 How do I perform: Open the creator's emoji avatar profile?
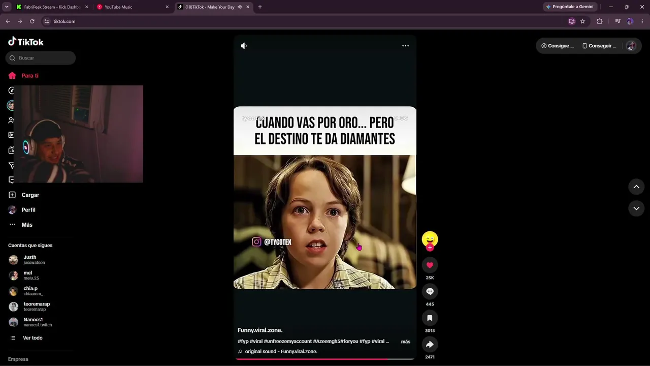point(430,239)
